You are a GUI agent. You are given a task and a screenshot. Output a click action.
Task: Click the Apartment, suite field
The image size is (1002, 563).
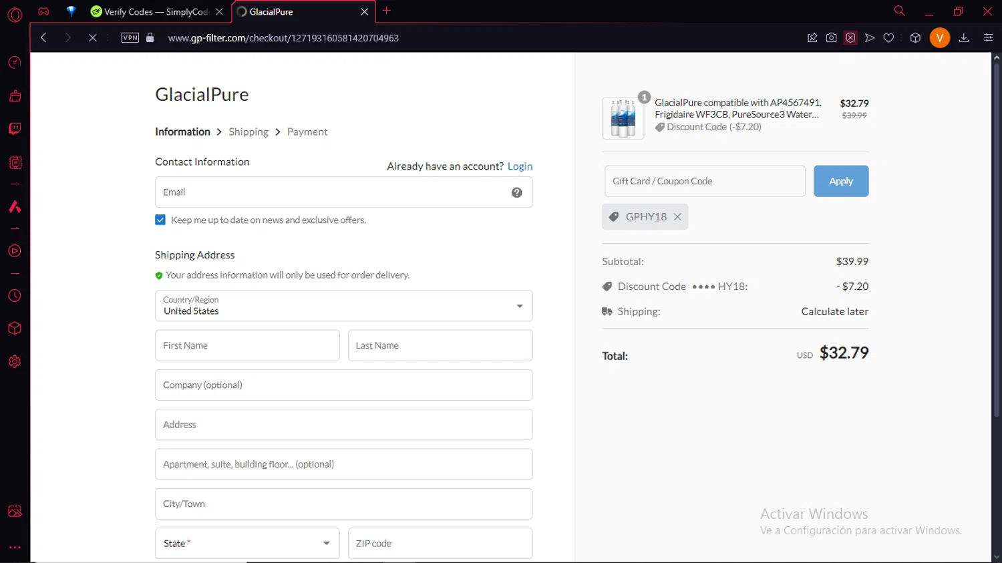point(343,464)
